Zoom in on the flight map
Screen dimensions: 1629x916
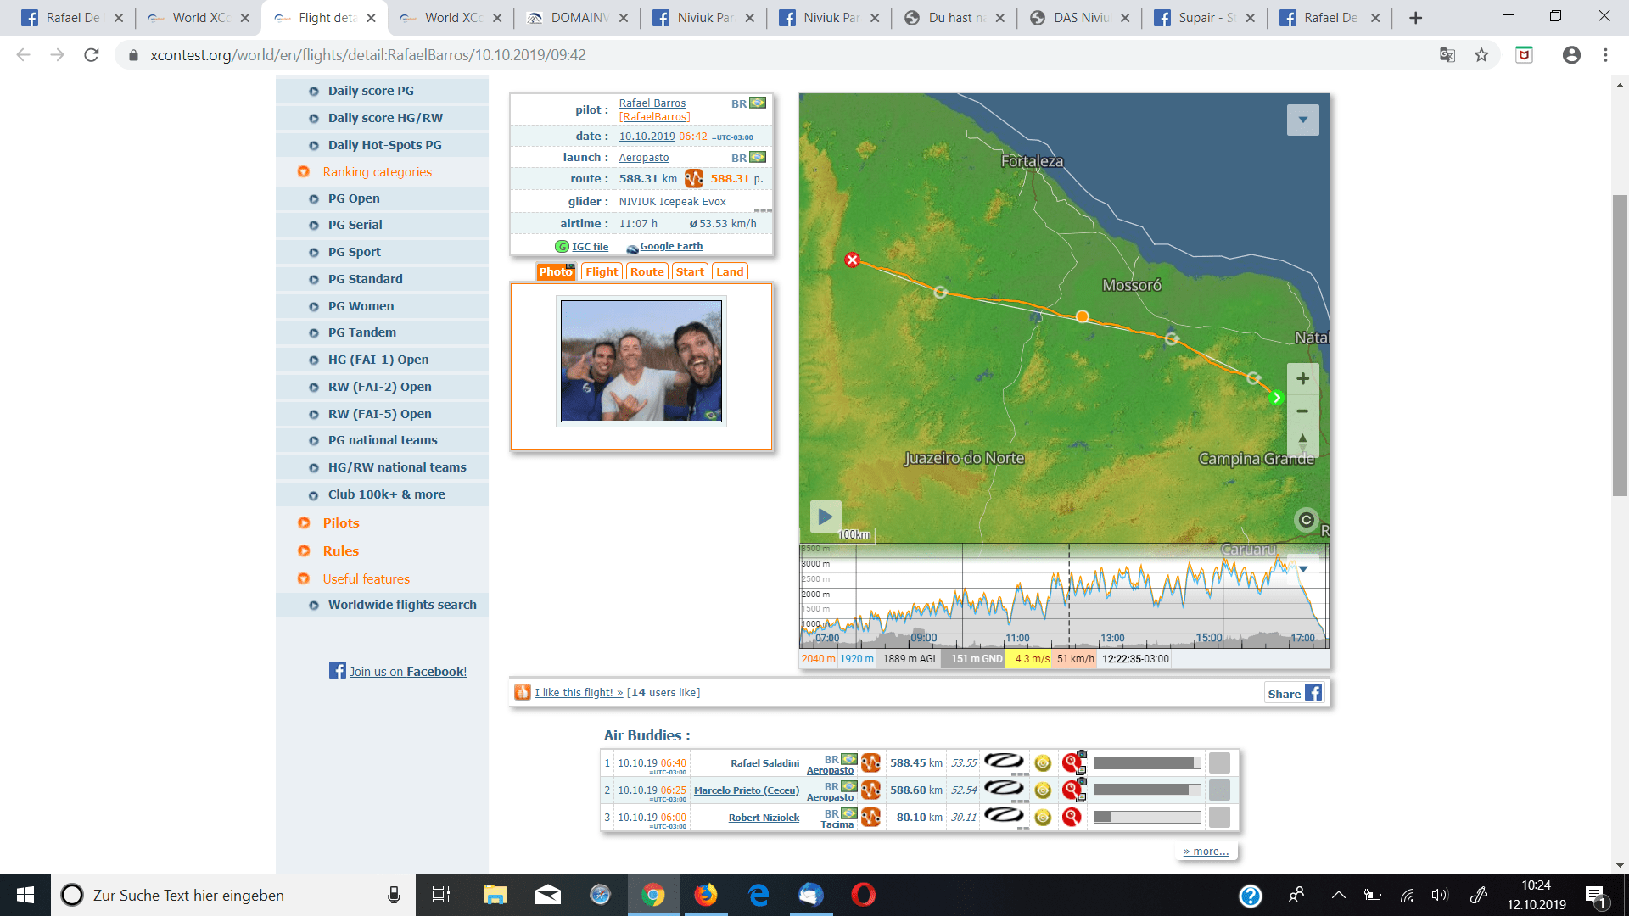tap(1302, 379)
